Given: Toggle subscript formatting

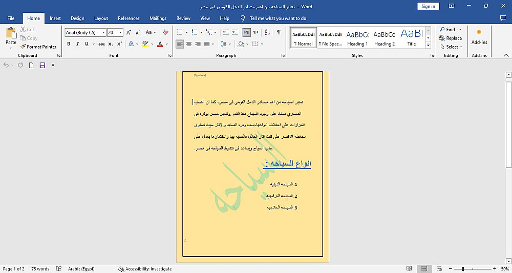Looking at the screenshot, I should click(x=111, y=44).
